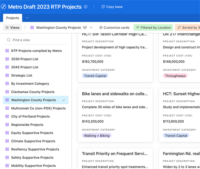
Task: Click the Copy base icon
Action: point(103,7)
